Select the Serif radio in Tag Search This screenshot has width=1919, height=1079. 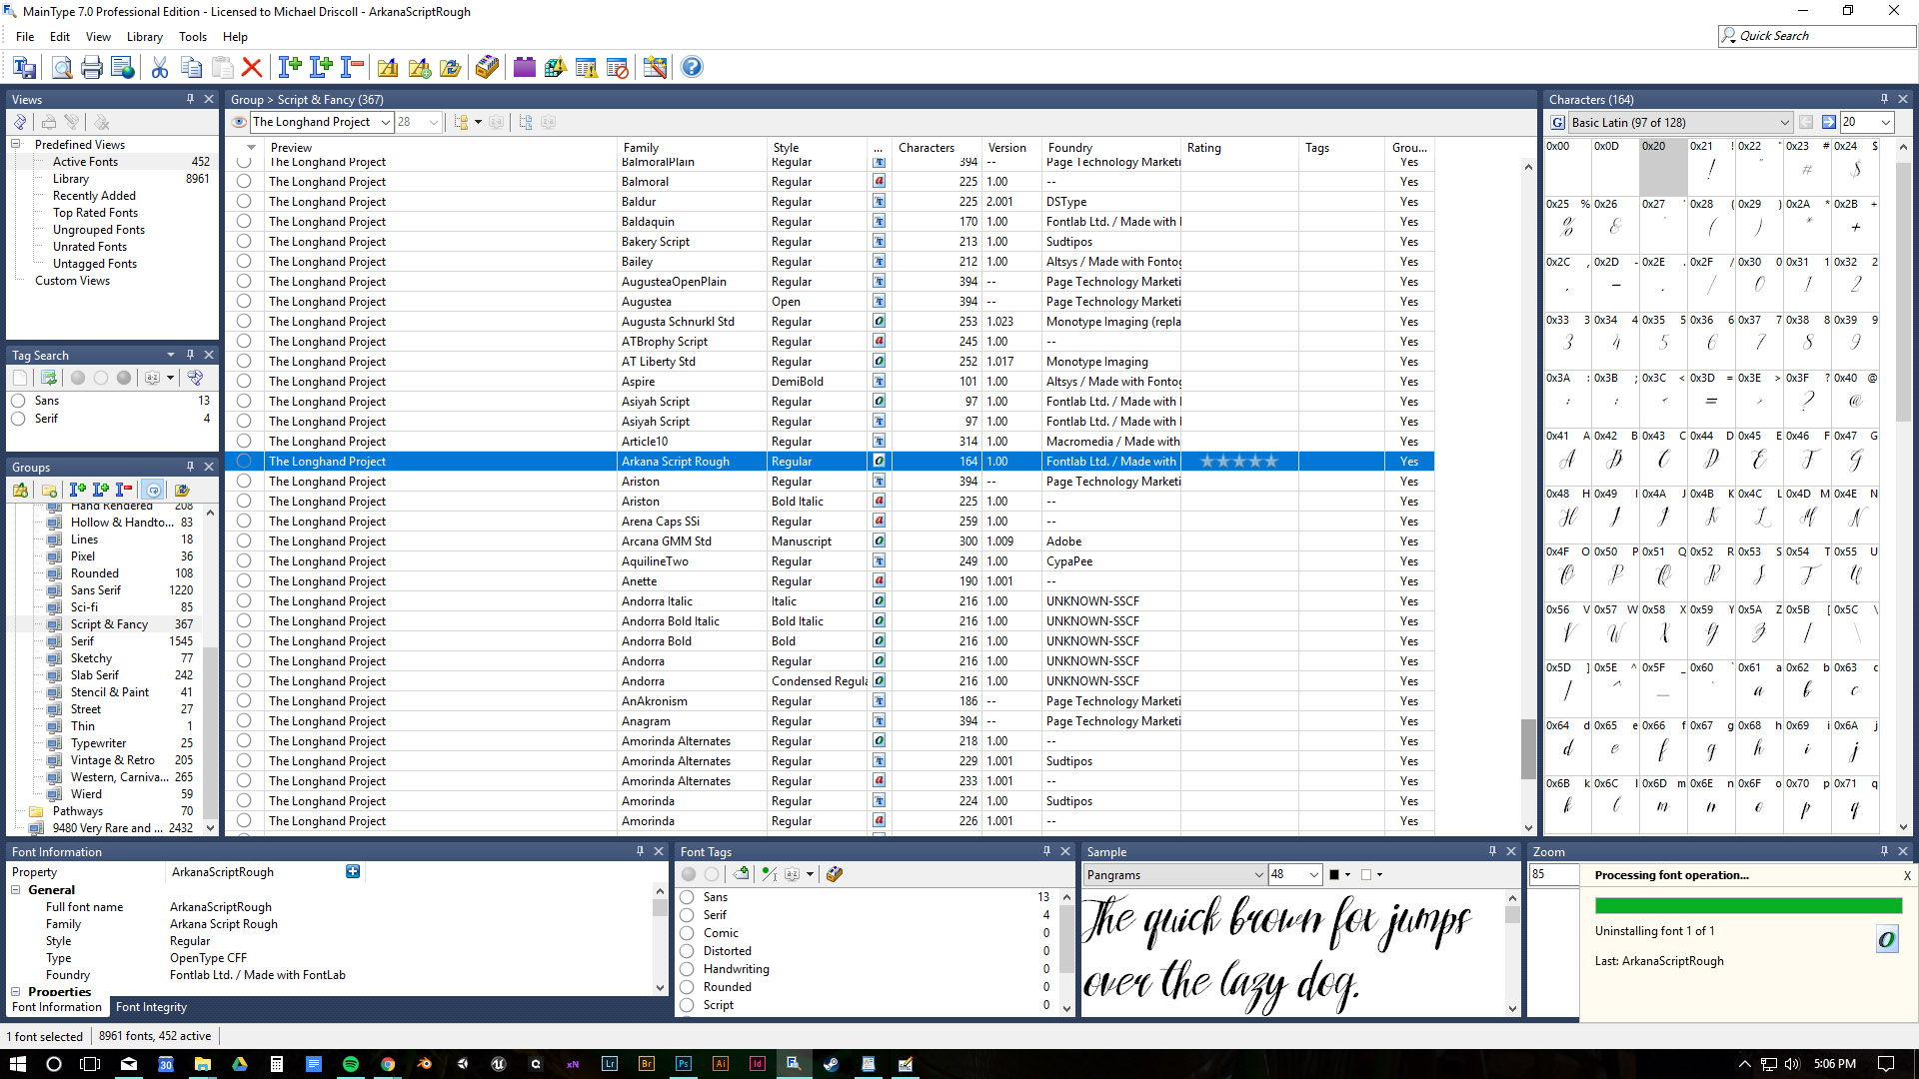pos(18,419)
